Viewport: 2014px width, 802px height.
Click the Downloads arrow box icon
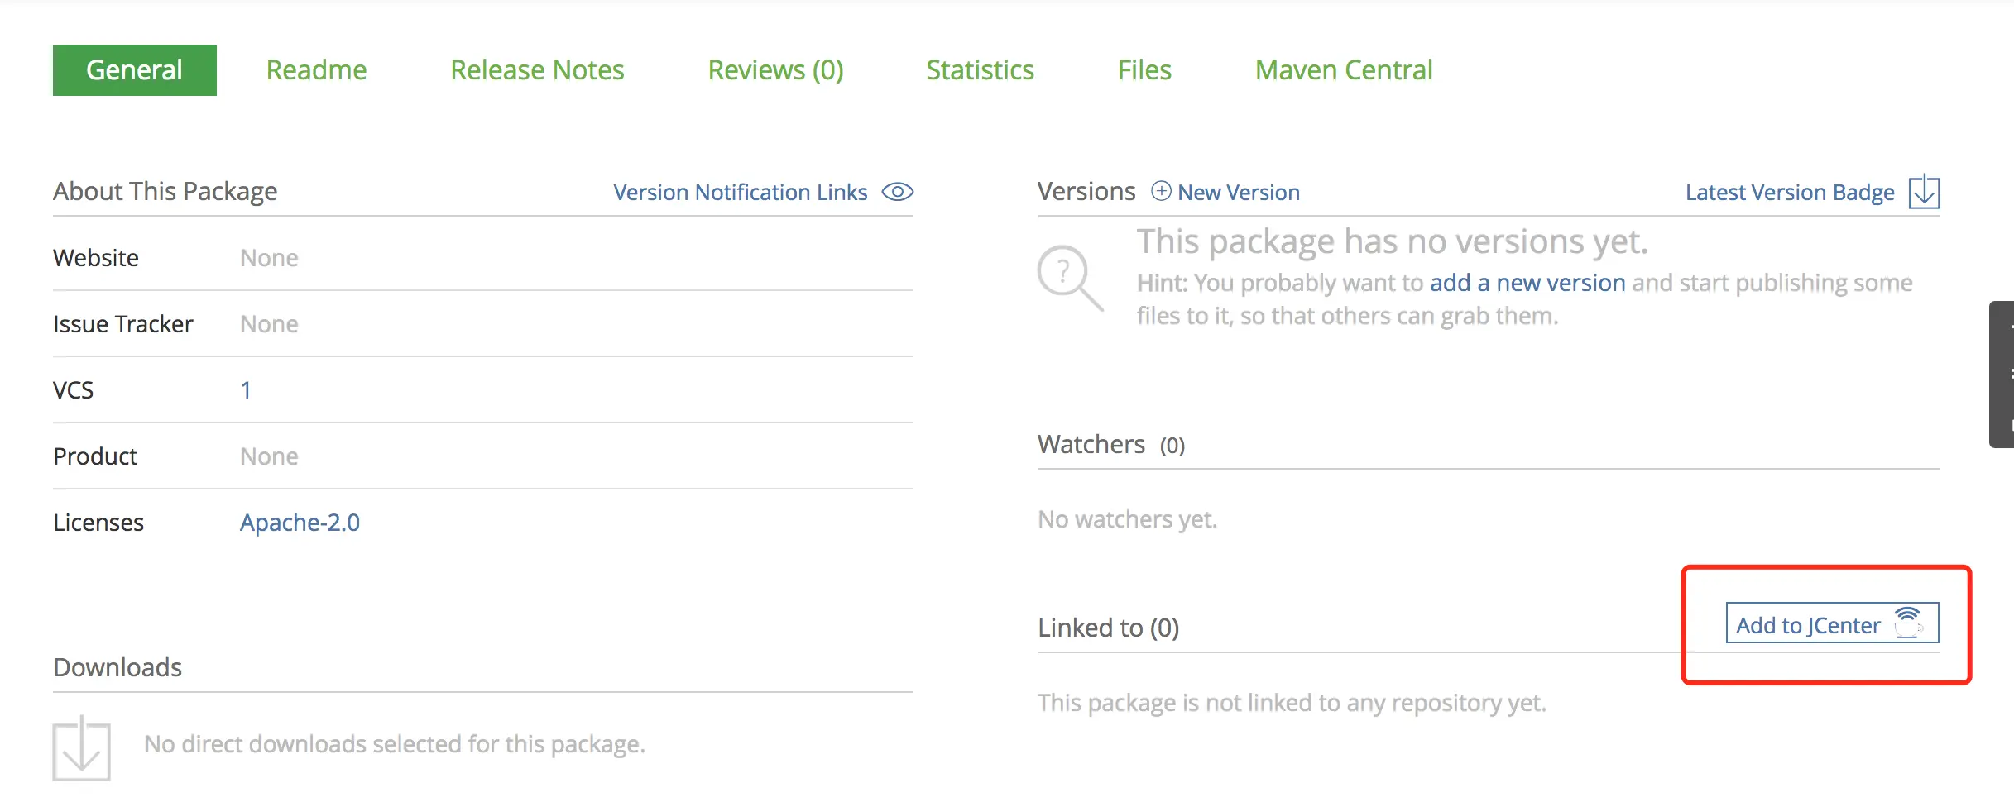(81, 749)
